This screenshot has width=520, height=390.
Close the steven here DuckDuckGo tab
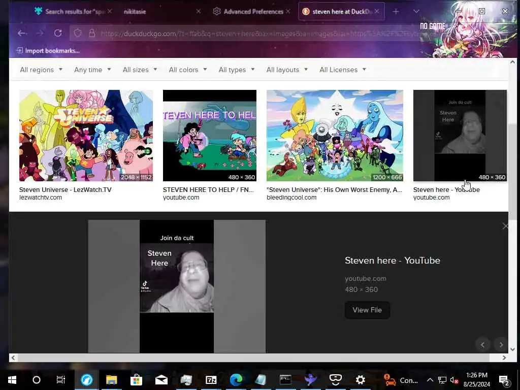click(x=377, y=11)
